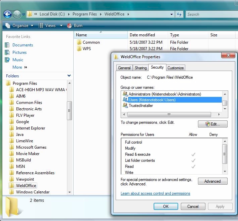Open the Views dropdown menu
238x221 pixels.
(x=50, y=26)
